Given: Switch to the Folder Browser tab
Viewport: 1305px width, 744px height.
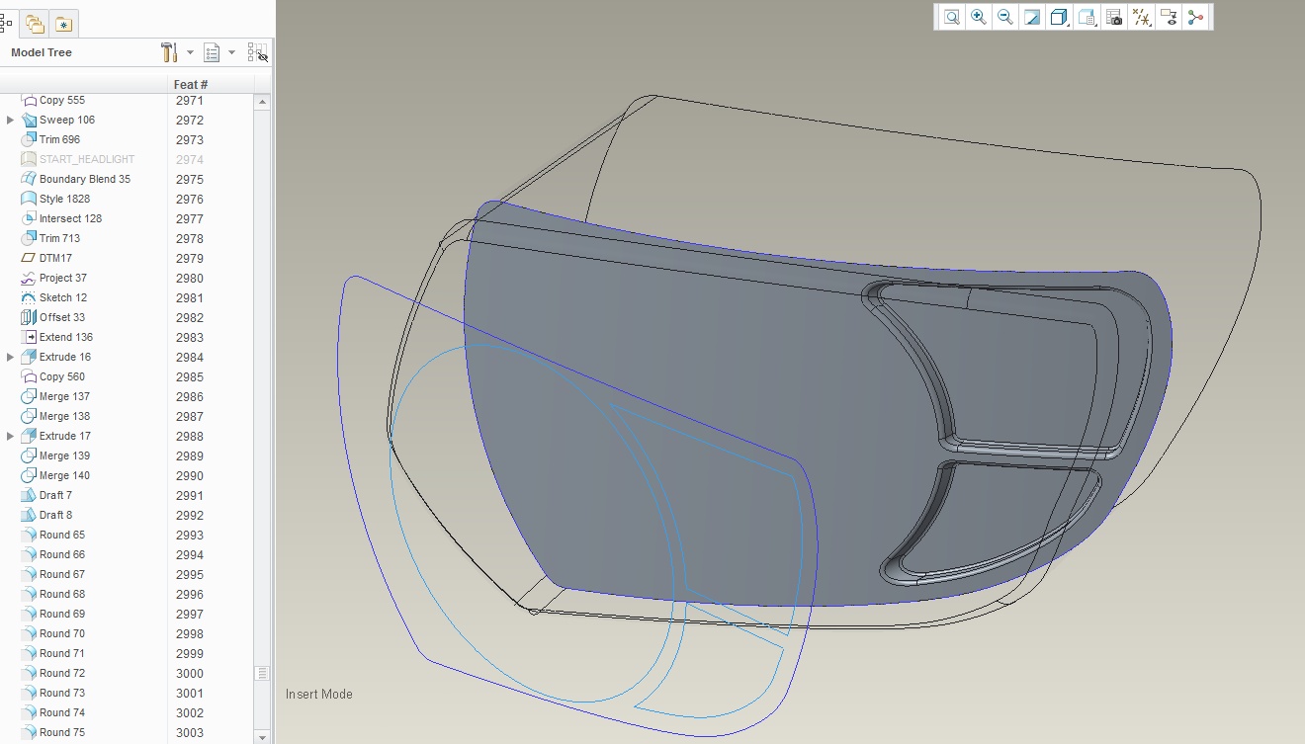Looking at the screenshot, I should click(x=36, y=24).
